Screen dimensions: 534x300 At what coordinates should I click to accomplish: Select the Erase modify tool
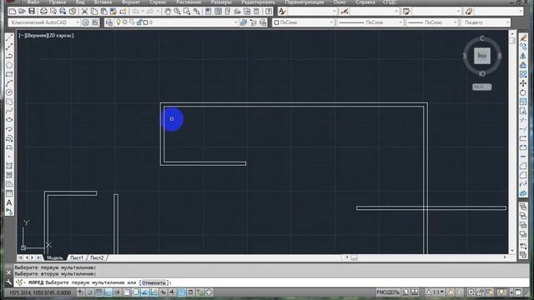click(x=523, y=37)
